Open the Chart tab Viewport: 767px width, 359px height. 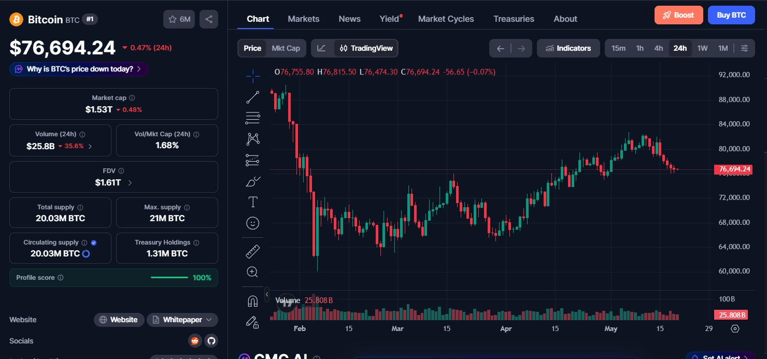pos(258,19)
